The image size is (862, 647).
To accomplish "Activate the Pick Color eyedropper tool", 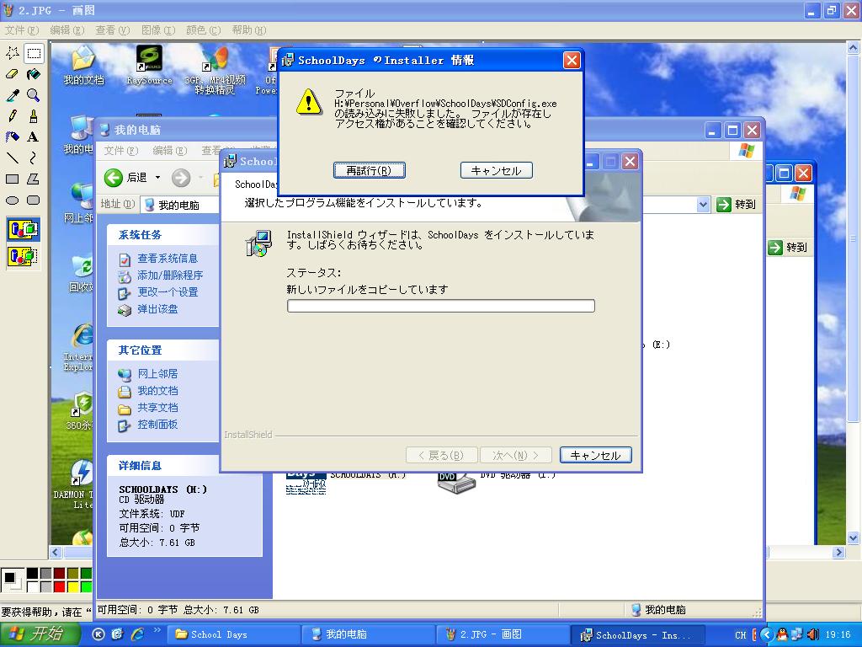I will 12,95.
